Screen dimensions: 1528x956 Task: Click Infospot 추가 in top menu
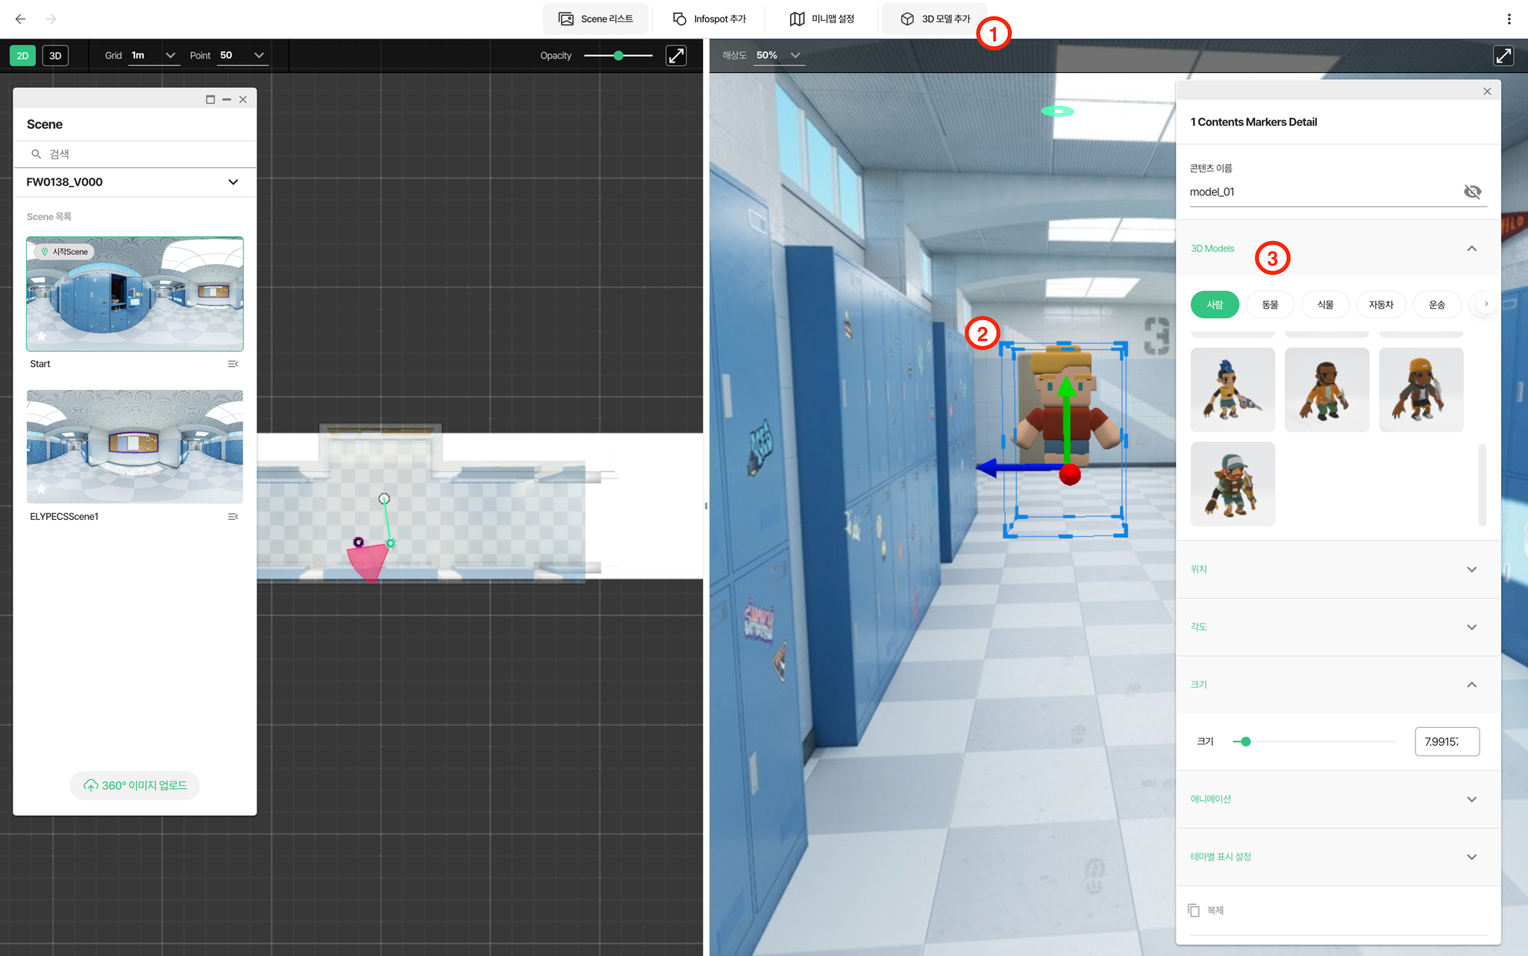(709, 19)
